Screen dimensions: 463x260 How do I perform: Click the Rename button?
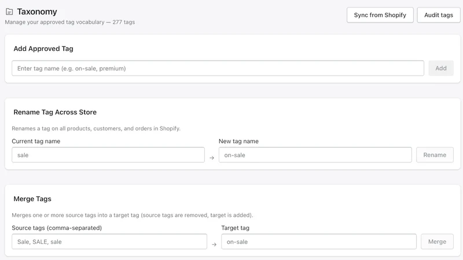pos(435,155)
